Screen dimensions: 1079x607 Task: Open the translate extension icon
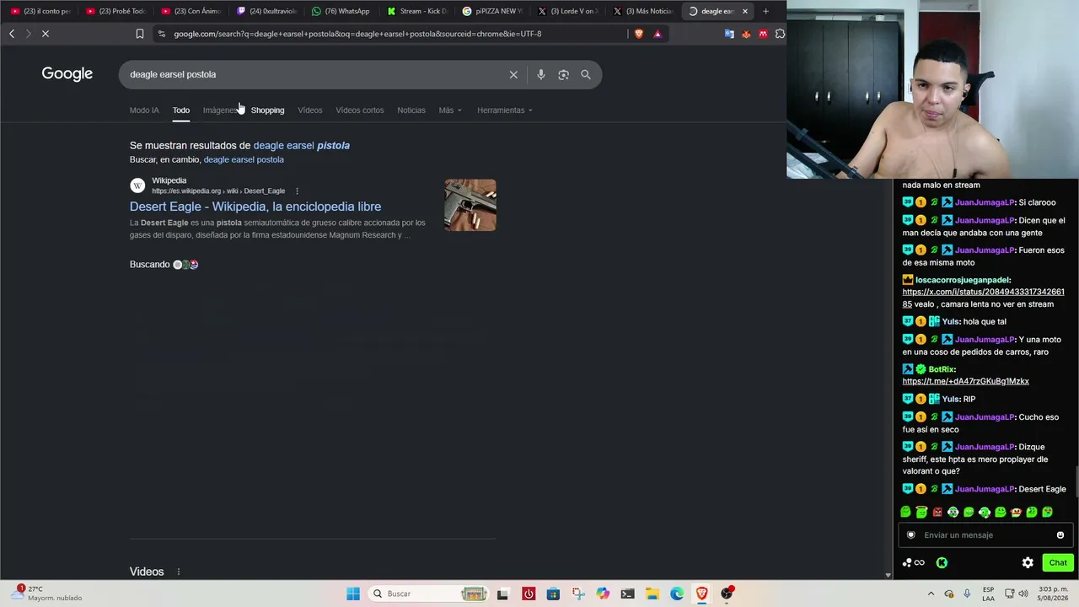click(x=729, y=34)
